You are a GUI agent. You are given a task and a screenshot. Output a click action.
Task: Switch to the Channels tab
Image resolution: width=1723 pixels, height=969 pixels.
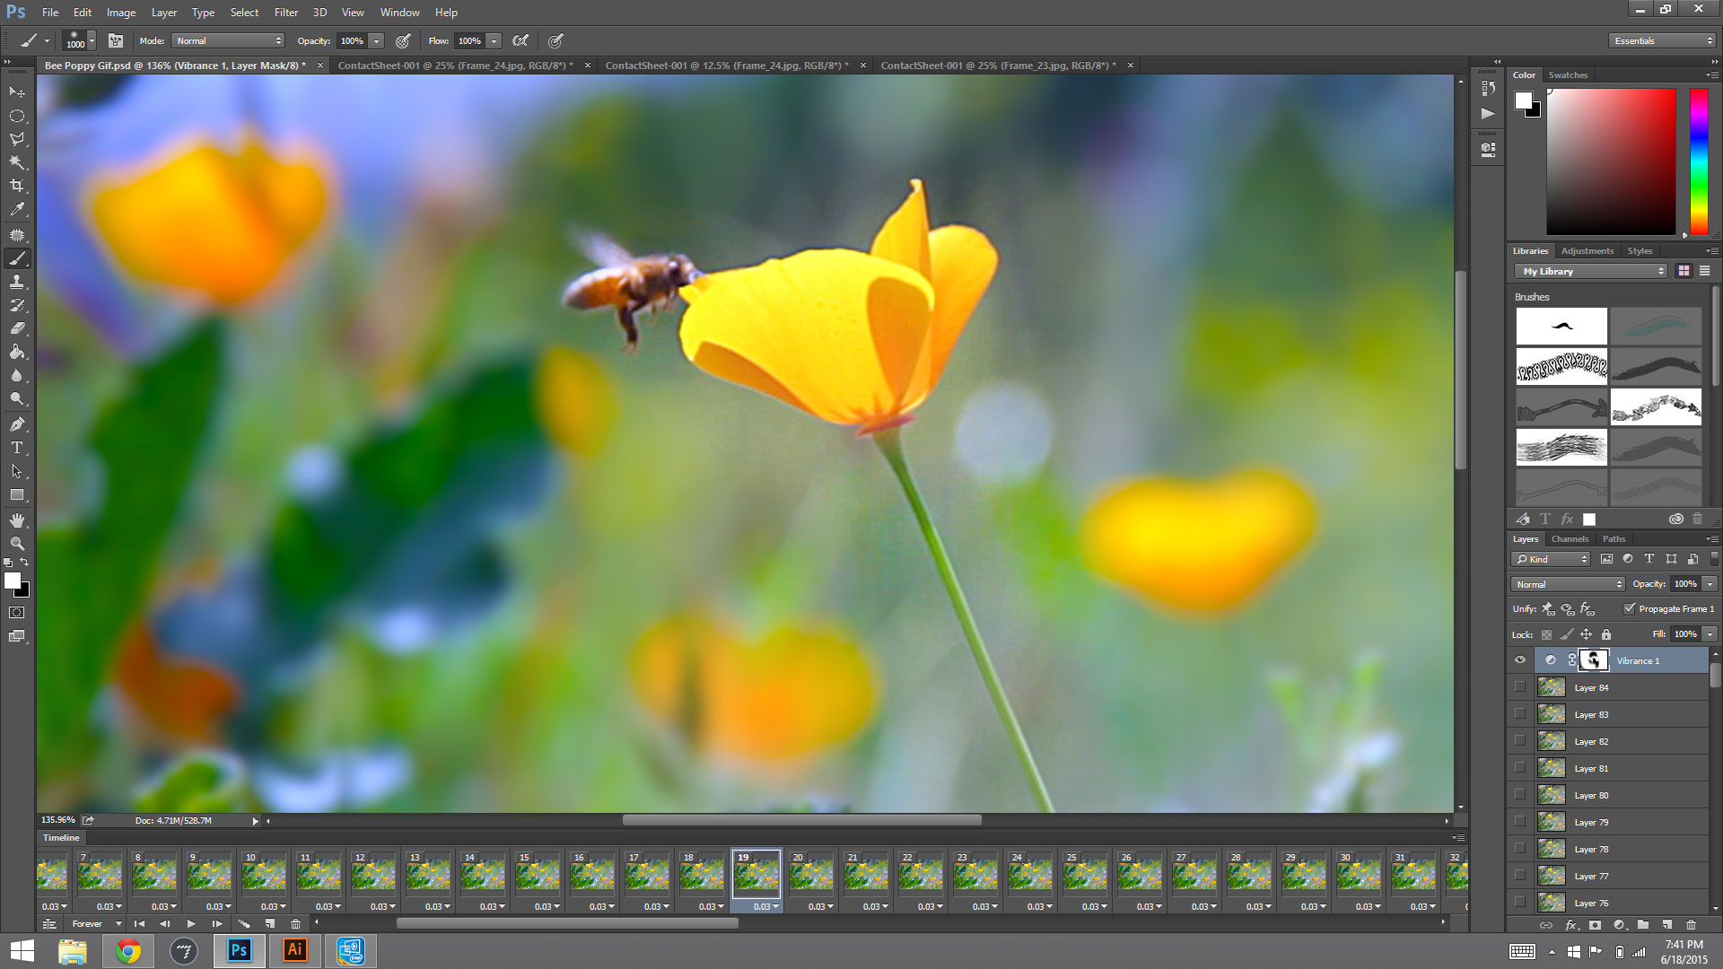pyautogui.click(x=1570, y=539)
